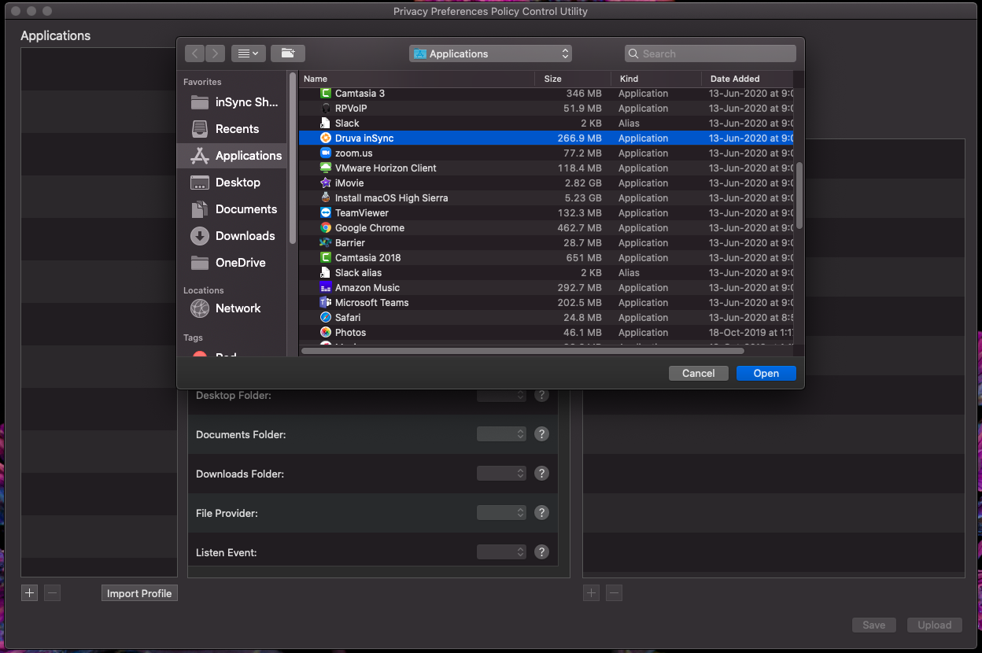Viewport: 982px width, 653px height.
Task: Click the iMovie app icon
Action: click(326, 183)
